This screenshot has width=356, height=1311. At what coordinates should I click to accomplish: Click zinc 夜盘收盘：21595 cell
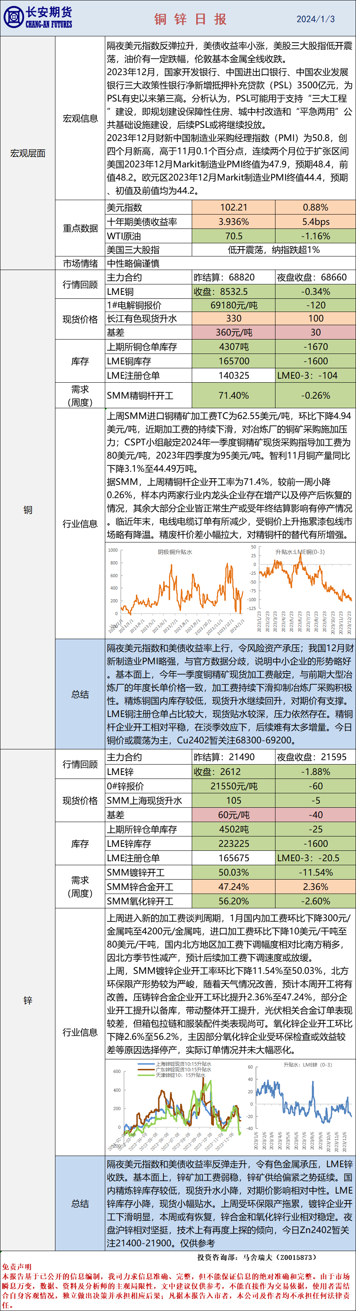315,757
